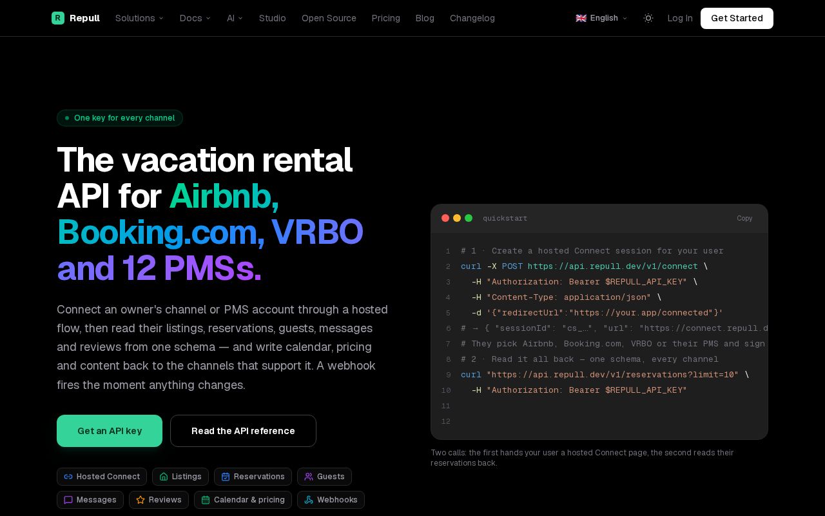The width and height of the screenshot is (825, 516).
Task: Click the "and 12 PMSs." heading text
Action: point(159,268)
